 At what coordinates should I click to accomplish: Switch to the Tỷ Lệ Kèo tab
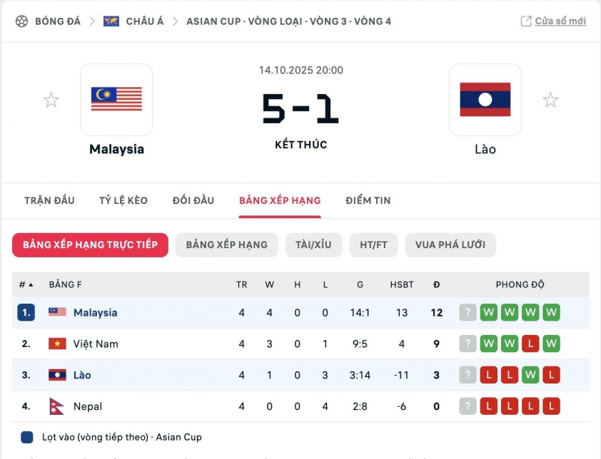pyautogui.click(x=123, y=200)
